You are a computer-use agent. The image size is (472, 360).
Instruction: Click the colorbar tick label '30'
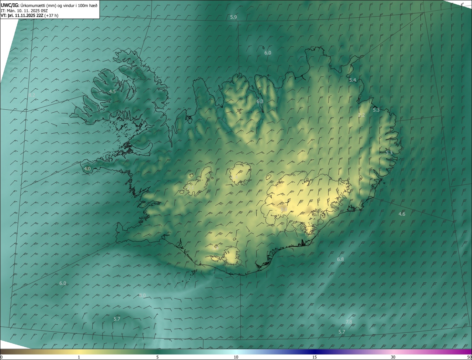393,357
